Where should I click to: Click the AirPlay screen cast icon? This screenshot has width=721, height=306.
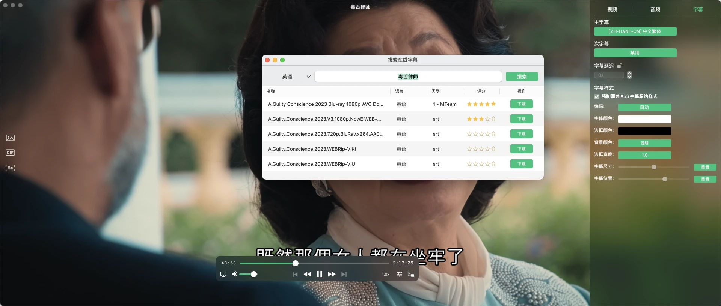pos(223,274)
